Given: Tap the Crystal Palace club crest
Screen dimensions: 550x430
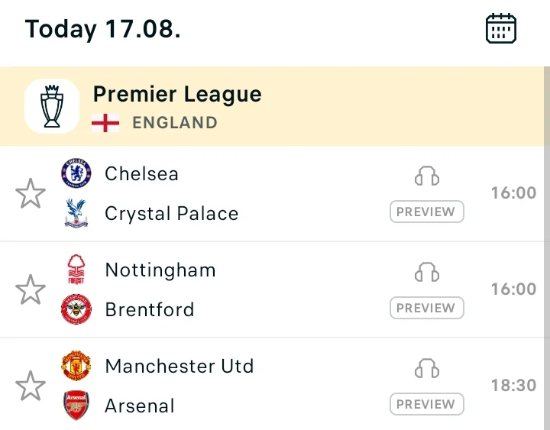Looking at the screenshot, I should pyautogui.click(x=76, y=213).
